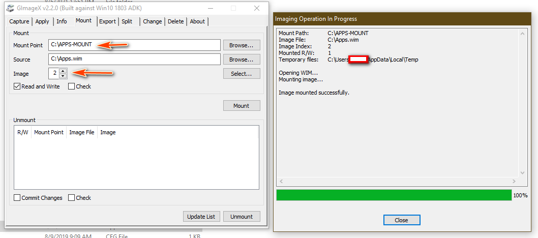
Task: Switch to the Apply tab
Action: [42, 21]
